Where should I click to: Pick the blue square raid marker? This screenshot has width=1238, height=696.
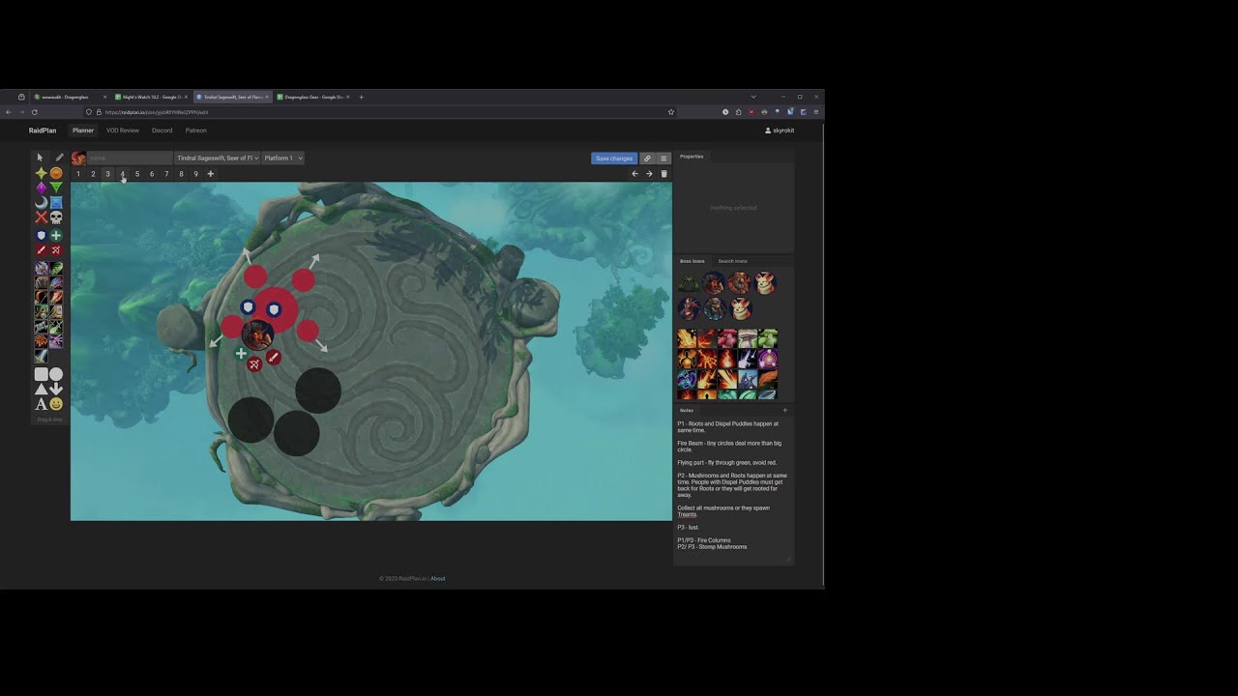[56, 203]
